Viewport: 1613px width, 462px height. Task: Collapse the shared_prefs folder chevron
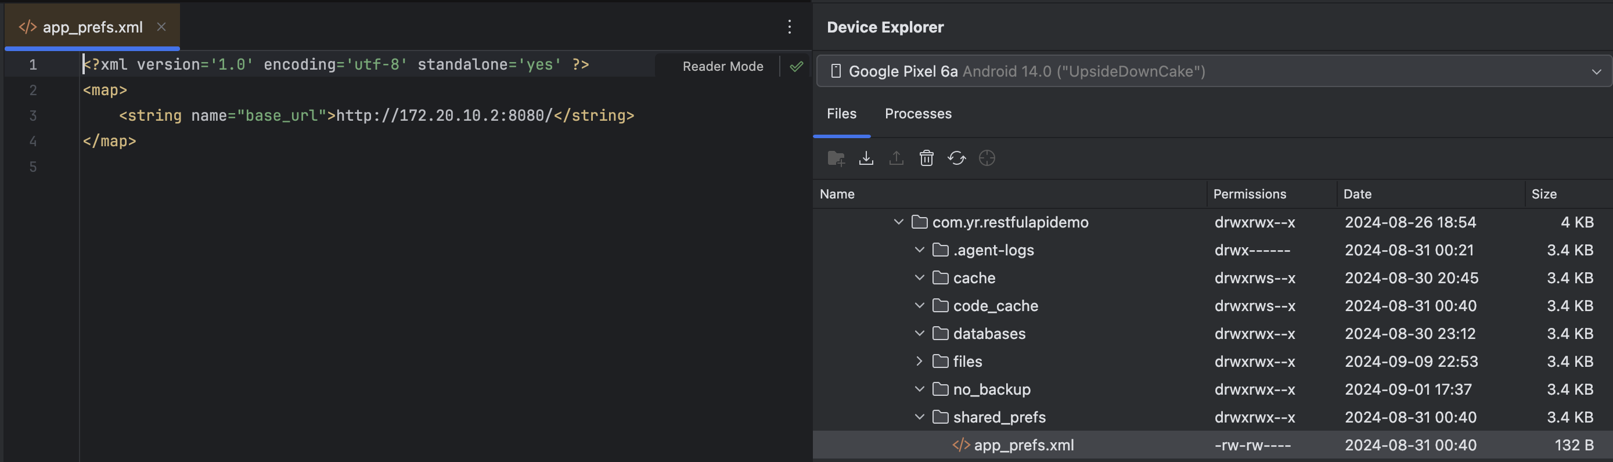tap(919, 417)
